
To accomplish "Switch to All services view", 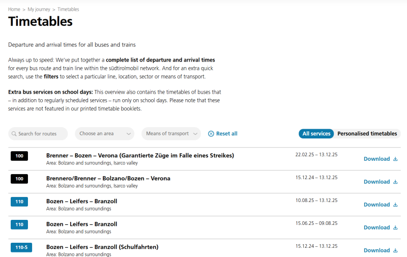I will click(316, 134).
